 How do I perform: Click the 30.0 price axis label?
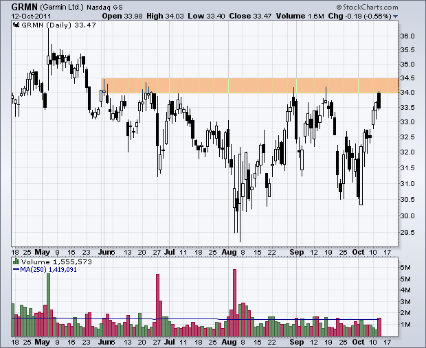click(407, 216)
